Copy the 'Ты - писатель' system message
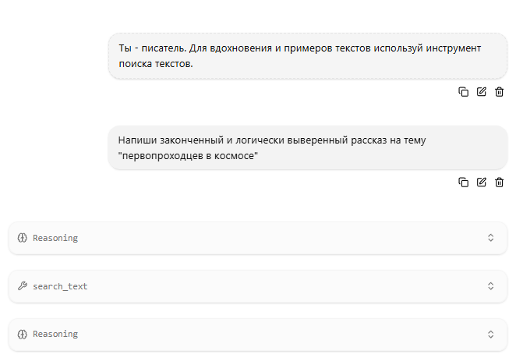The height and width of the screenshot is (358, 516). [463, 92]
